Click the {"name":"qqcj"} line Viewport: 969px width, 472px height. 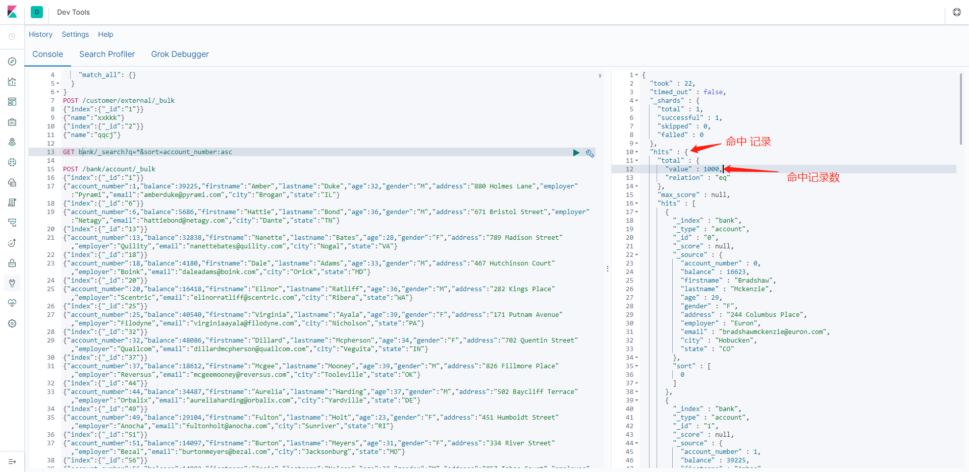pos(92,135)
